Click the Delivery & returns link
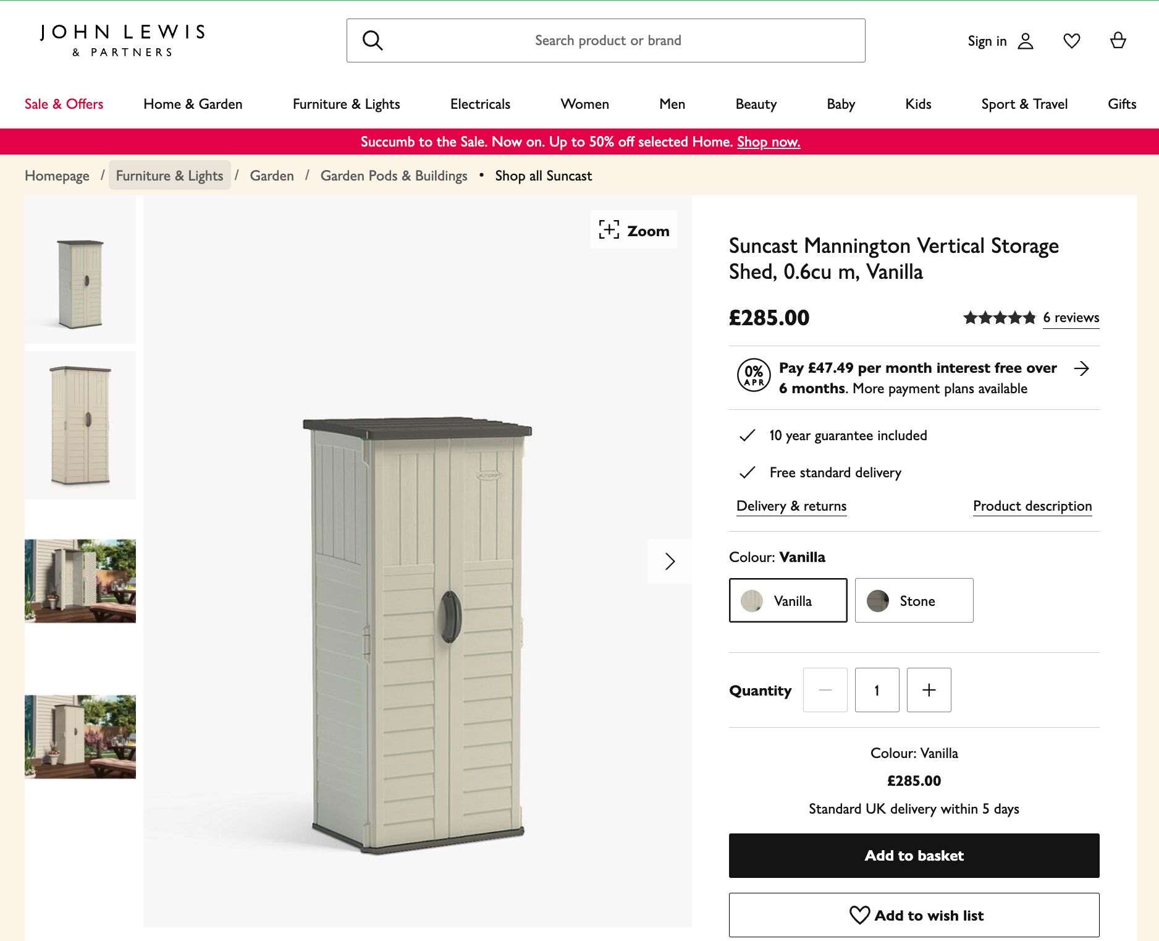1159x941 pixels. (x=791, y=506)
